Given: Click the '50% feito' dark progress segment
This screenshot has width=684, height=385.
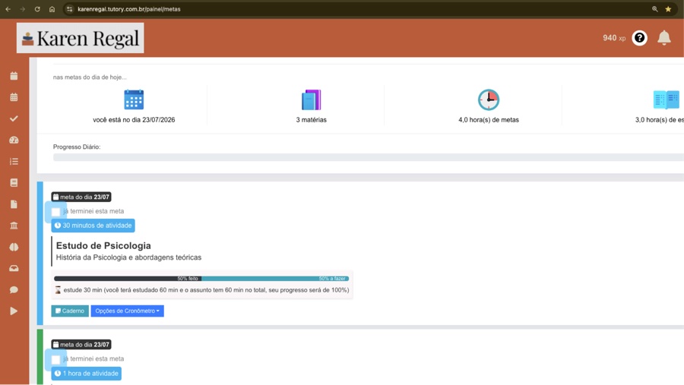Looking at the screenshot, I should pos(128,278).
